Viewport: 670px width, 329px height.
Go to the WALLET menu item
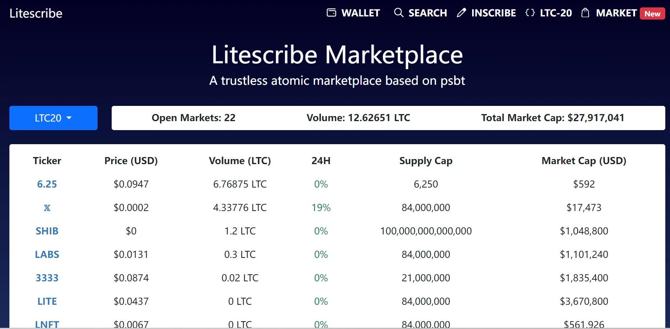pyautogui.click(x=360, y=13)
